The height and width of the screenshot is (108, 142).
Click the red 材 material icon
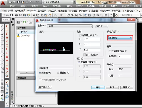click(x=7, y=68)
